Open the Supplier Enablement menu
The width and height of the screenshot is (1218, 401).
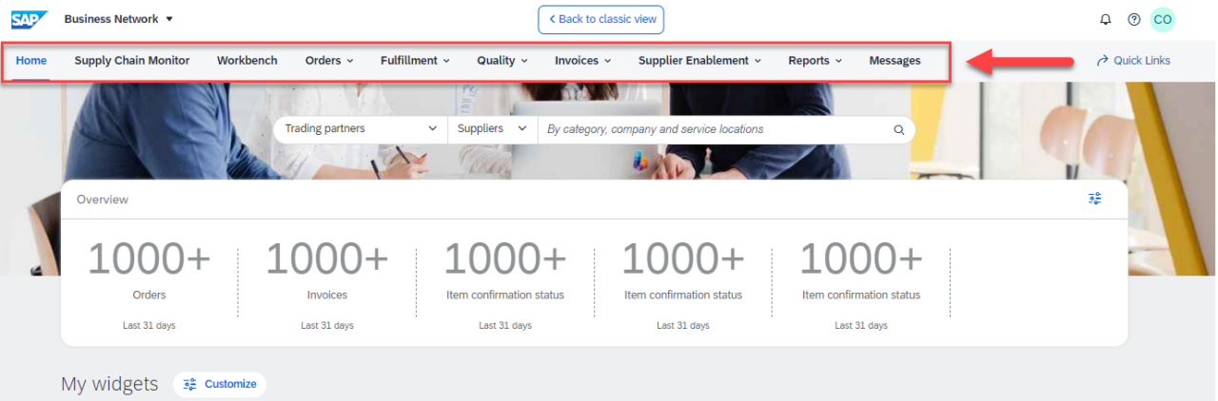[x=699, y=61]
